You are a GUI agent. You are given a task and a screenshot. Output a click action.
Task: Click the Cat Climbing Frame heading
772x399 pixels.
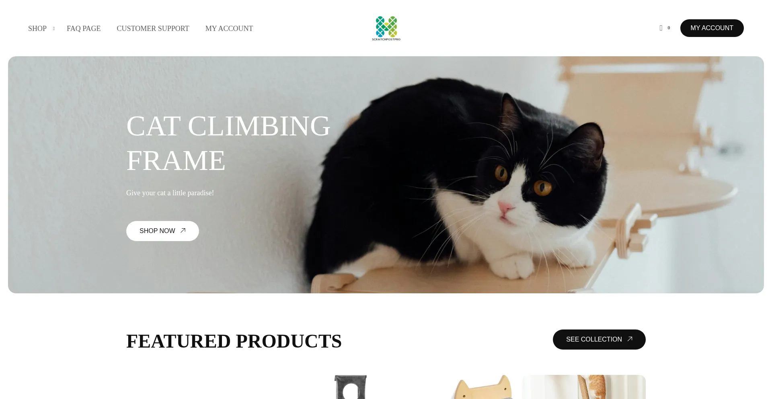[228, 143]
